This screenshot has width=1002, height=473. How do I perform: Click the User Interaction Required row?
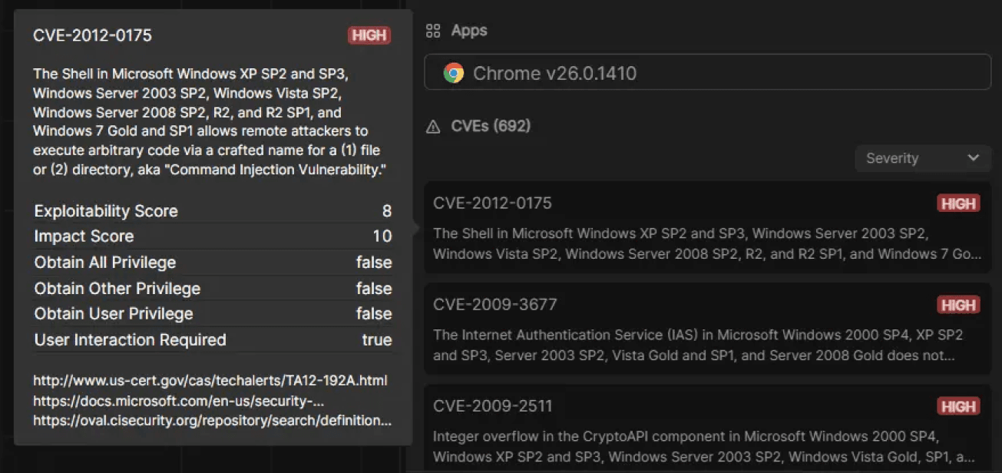[x=213, y=340]
